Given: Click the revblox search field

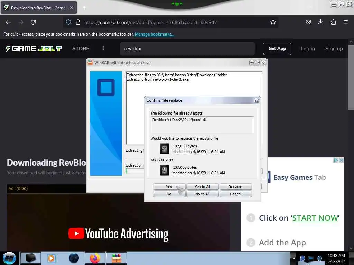Looking at the screenshot, I should (x=187, y=49).
